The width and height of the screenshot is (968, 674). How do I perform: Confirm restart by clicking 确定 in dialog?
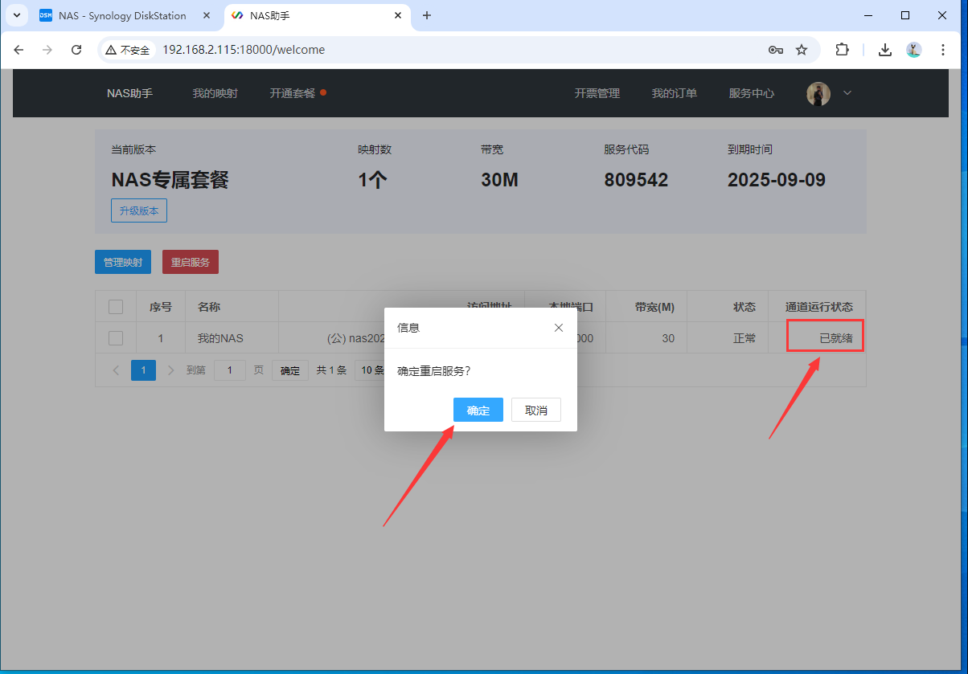[x=478, y=410]
